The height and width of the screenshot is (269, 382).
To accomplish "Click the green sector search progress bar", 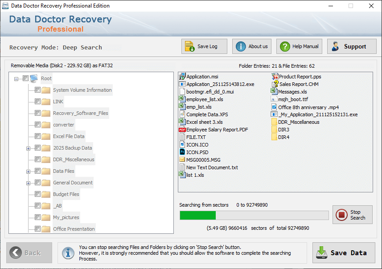I will click(254, 215).
